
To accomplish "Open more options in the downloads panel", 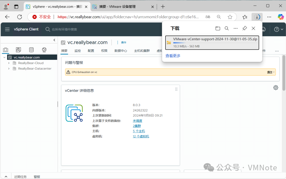I will point(236,28).
